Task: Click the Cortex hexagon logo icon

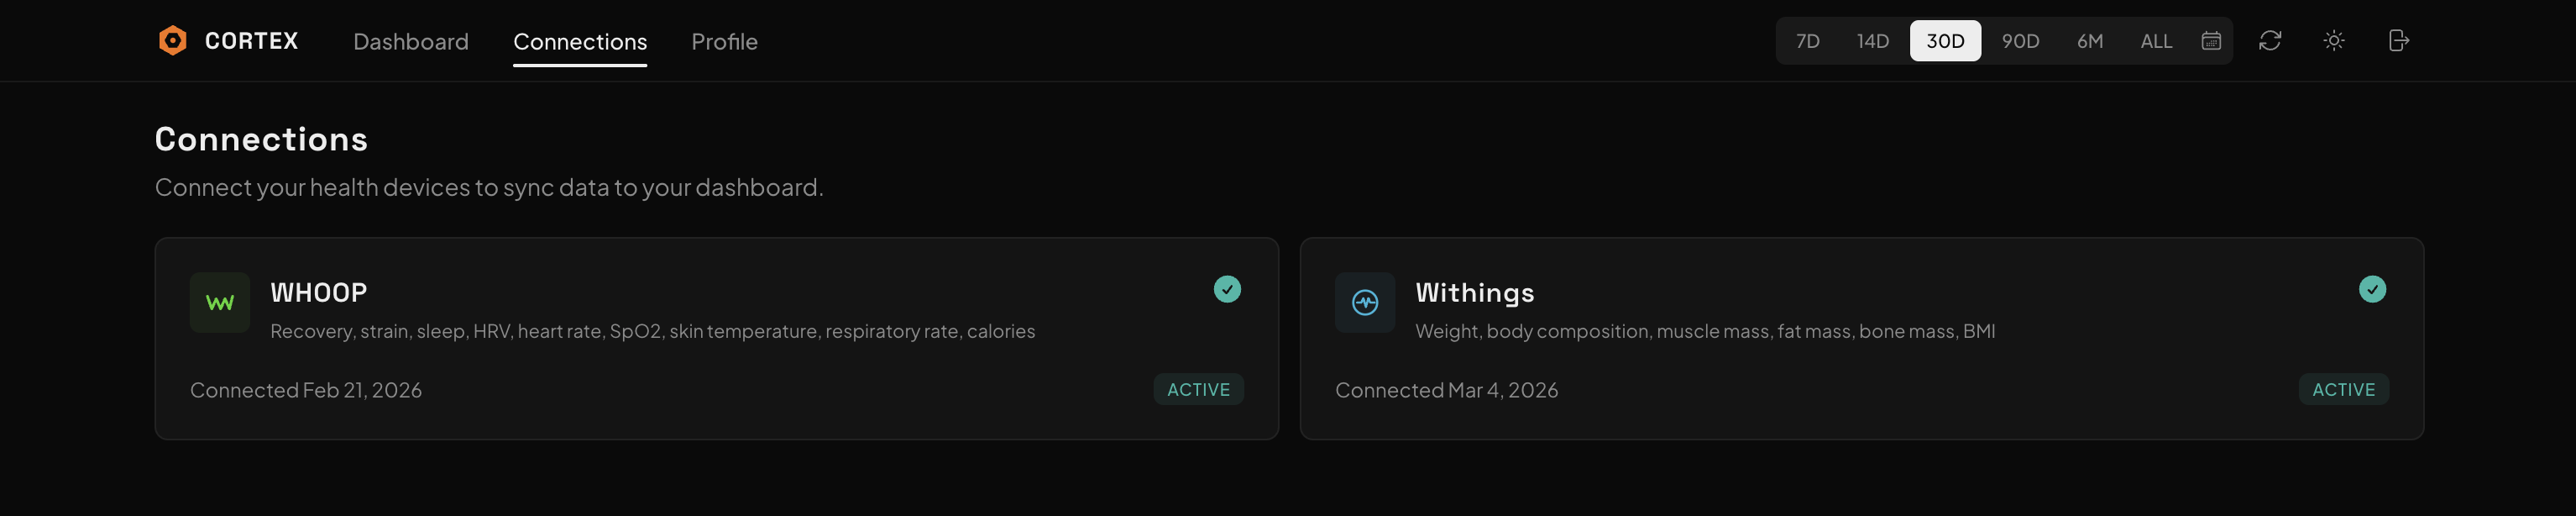Action: 173,41
